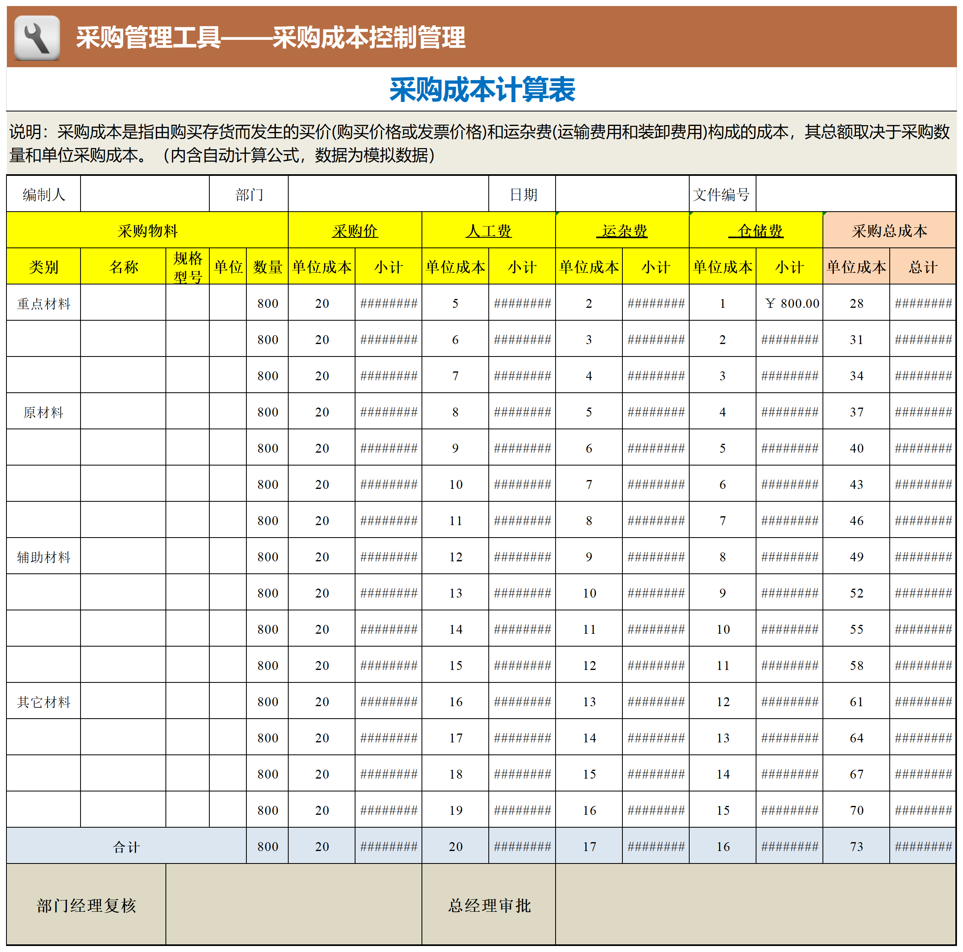Select the 规格型号 column header
This screenshot has height=952, width=963.
point(188,266)
